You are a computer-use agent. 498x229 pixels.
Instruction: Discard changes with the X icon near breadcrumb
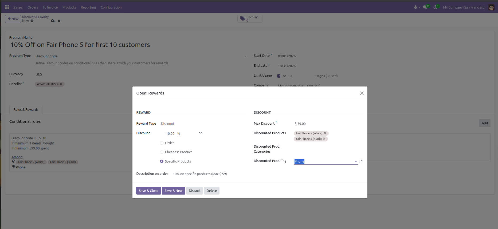pos(59,21)
